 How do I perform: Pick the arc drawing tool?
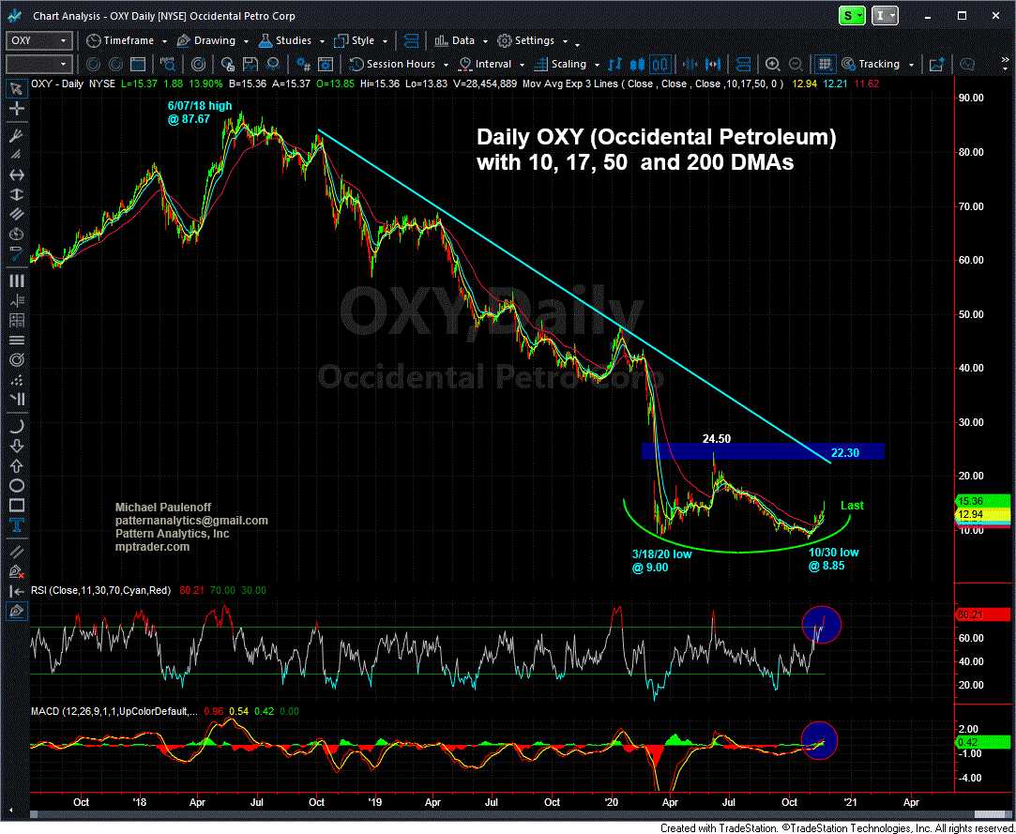pyautogui.click(x=18, y=426)
